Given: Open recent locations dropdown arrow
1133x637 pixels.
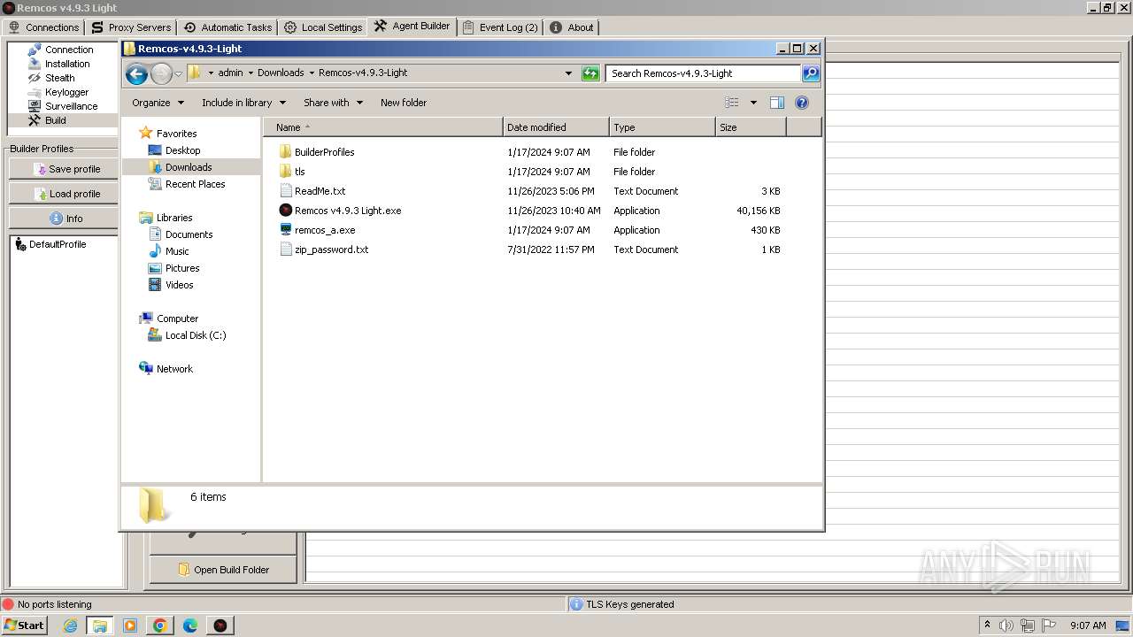Looking at the screenshot, I should tap(178, 73).
